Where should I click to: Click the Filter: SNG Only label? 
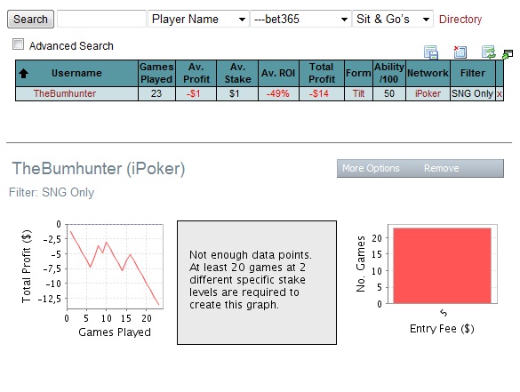tap(52, 192)
